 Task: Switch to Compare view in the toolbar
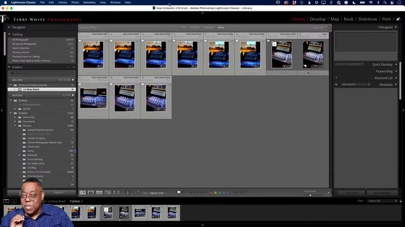tap(99, 192)
